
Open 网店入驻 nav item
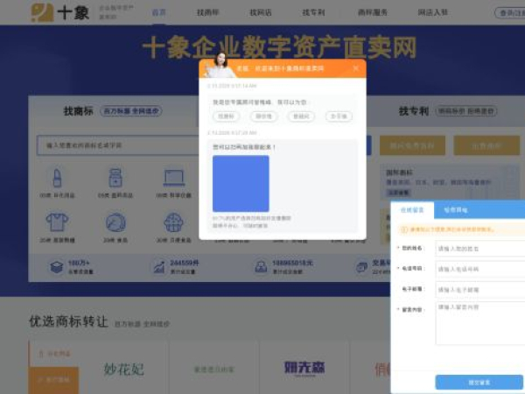tap(432, 13)
